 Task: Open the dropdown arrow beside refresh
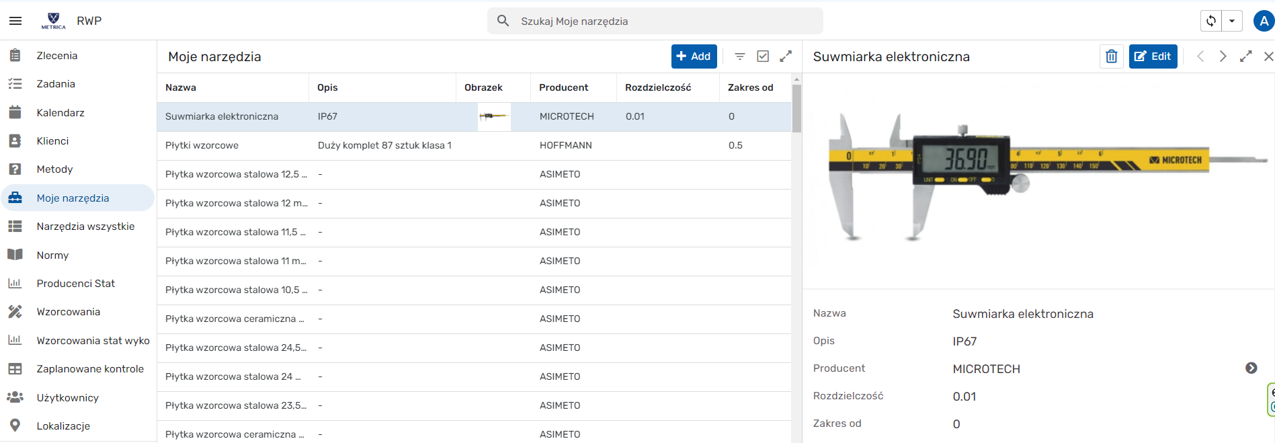point(1232,21)
